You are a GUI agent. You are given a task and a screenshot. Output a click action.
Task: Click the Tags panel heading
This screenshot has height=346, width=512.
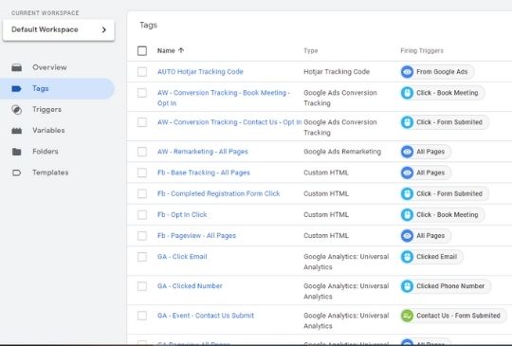pos(148,26)
